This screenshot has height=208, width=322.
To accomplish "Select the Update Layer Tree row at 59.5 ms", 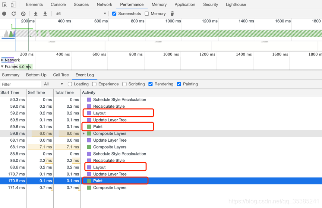I will click(x=161, y=120).
